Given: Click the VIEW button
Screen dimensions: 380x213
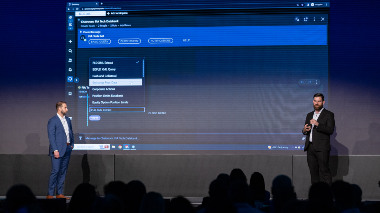Looking at the screenshot, I should point(95,118).
